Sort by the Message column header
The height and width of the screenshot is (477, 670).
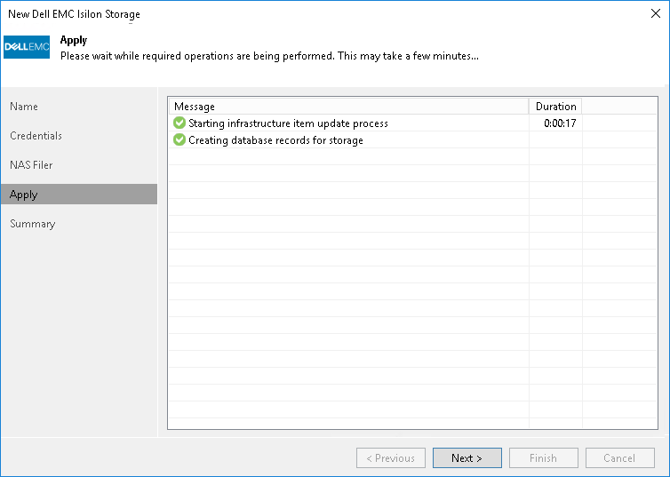pos(348,107)
